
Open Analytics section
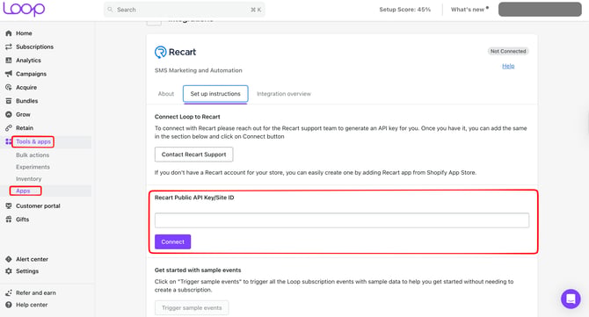pyautogui.click(x=28, y=61)
